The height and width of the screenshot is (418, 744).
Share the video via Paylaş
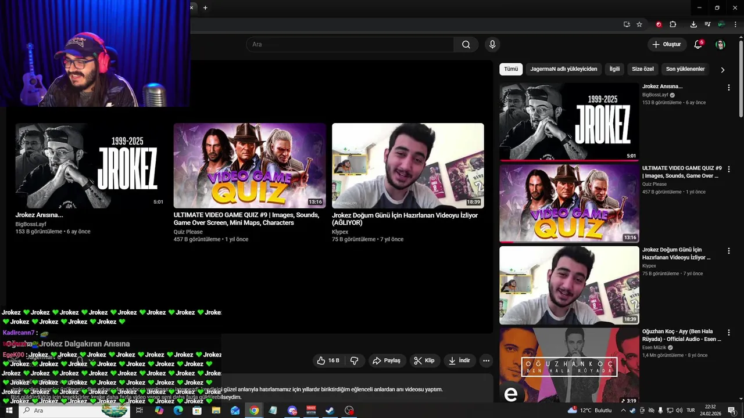click(387, 361)
